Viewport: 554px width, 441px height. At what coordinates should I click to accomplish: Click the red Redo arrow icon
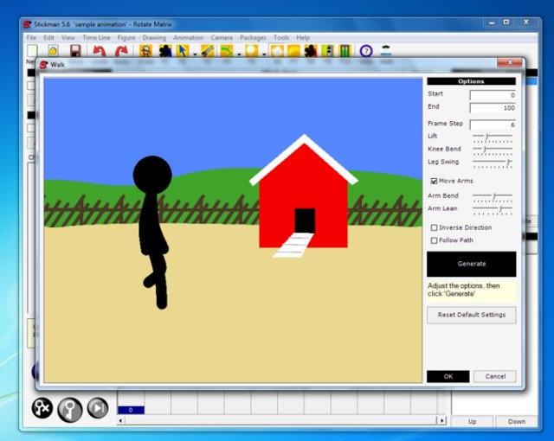(121, 51)
